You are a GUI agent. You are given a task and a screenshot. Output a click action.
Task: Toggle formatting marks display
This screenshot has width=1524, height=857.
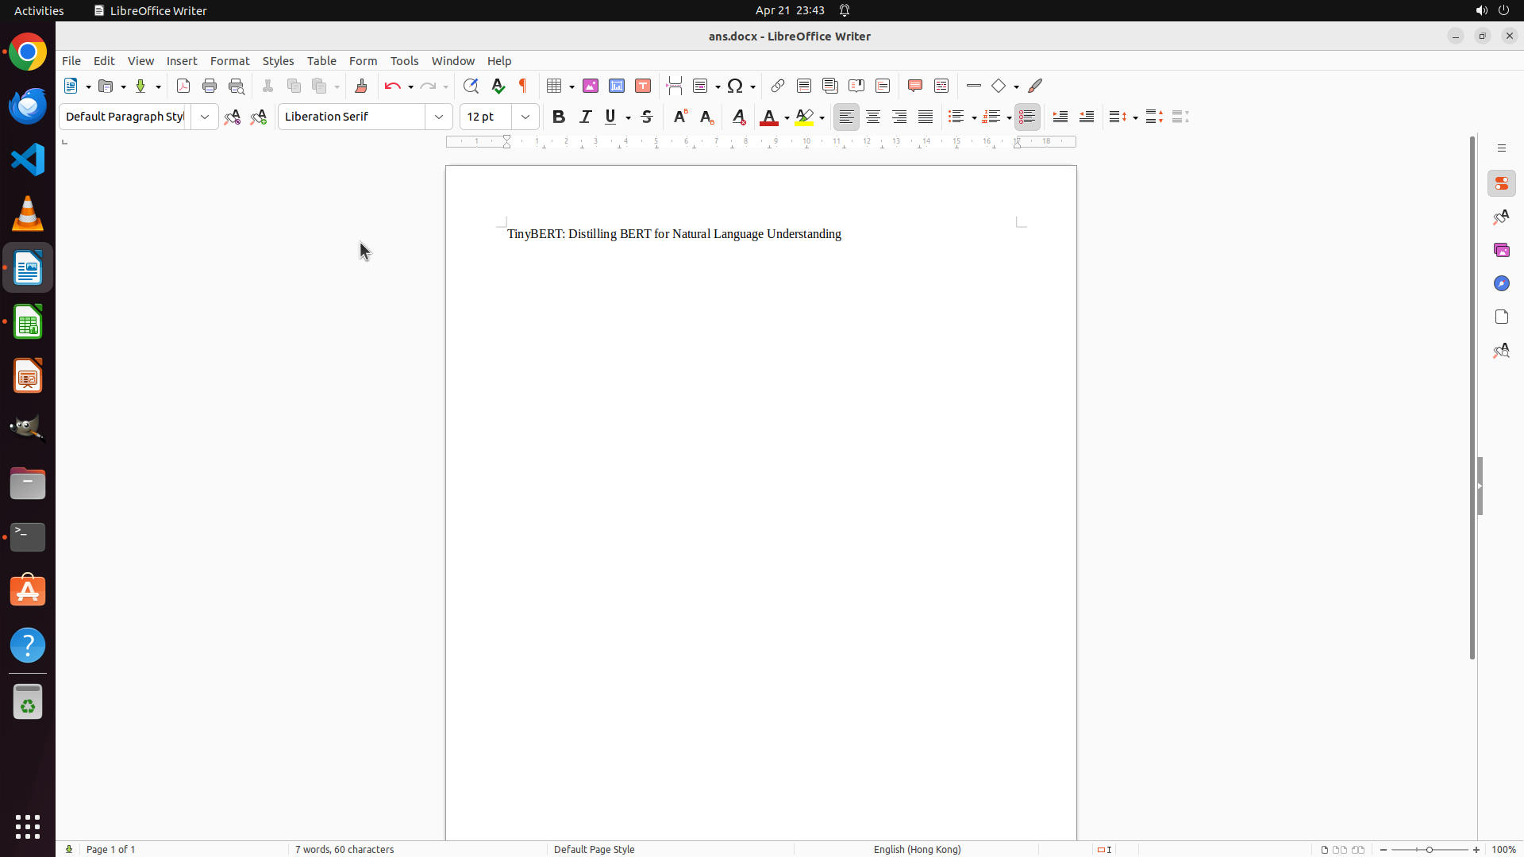[523, 86]
